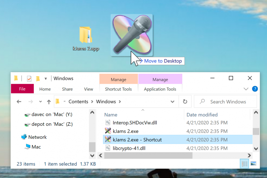Viewport: 267px width, 178px height.
Task: Click the kJams 2.exe - Shortcut icon
Action: click(x=108, y=139)
